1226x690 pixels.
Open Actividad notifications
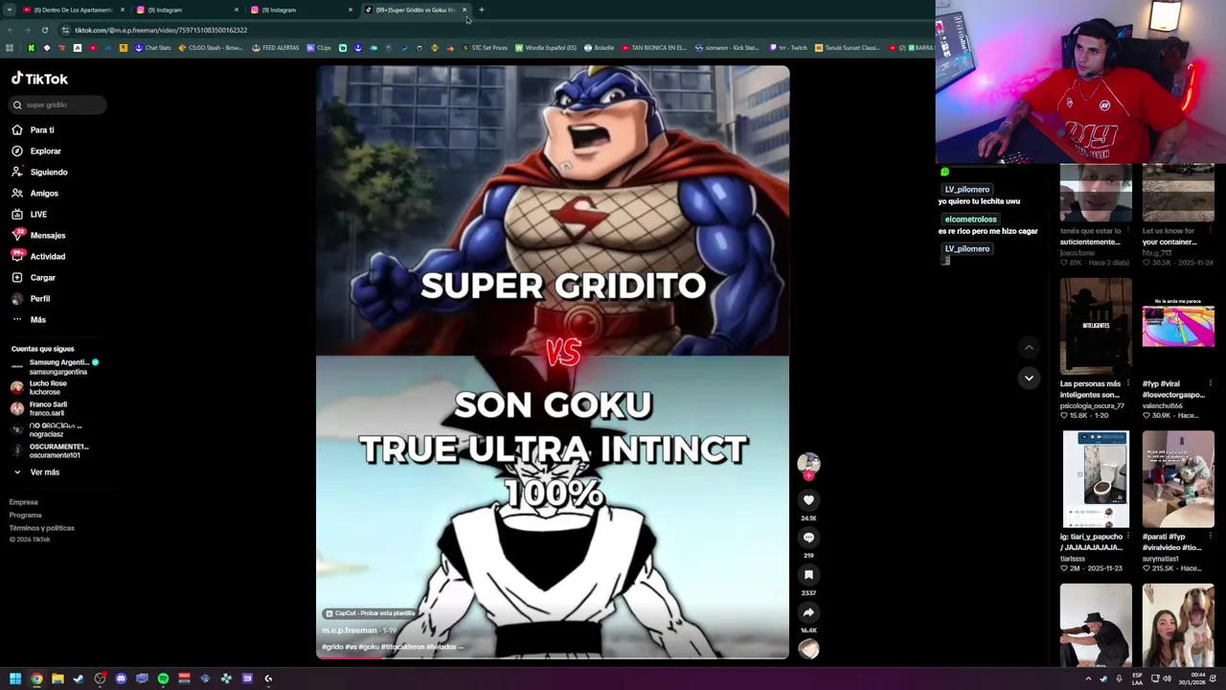38,256
